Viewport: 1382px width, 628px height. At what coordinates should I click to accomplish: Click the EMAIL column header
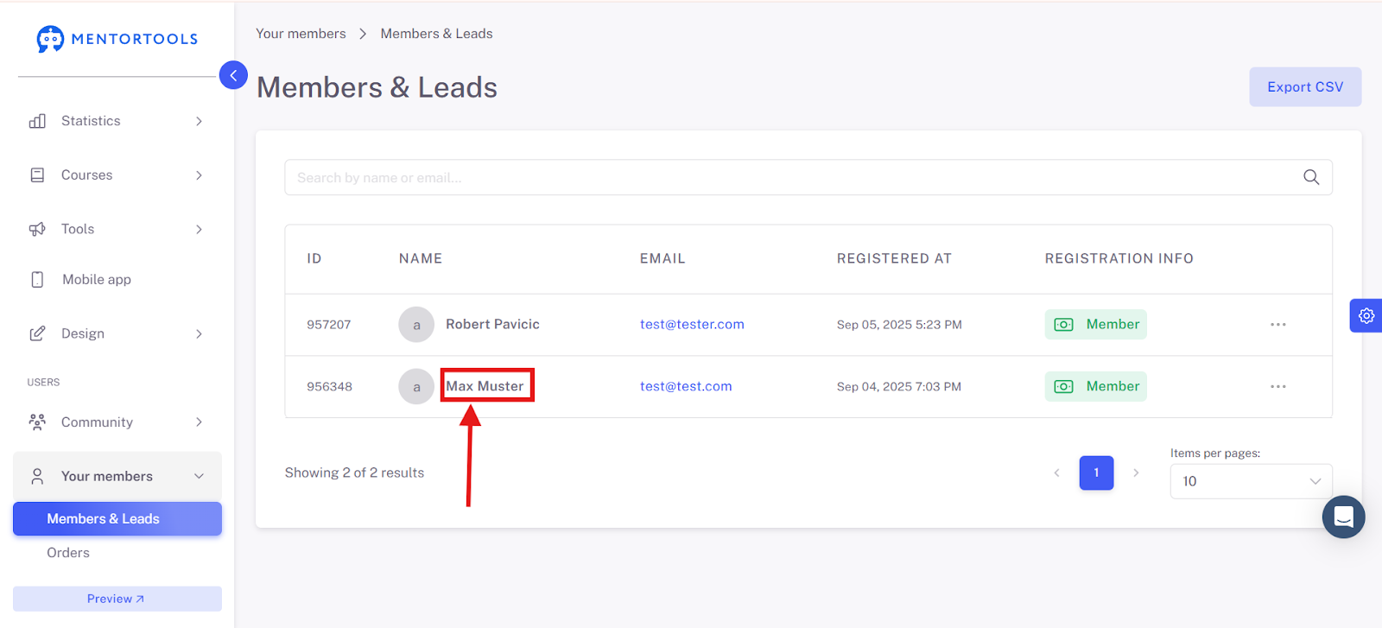(662, 258)
